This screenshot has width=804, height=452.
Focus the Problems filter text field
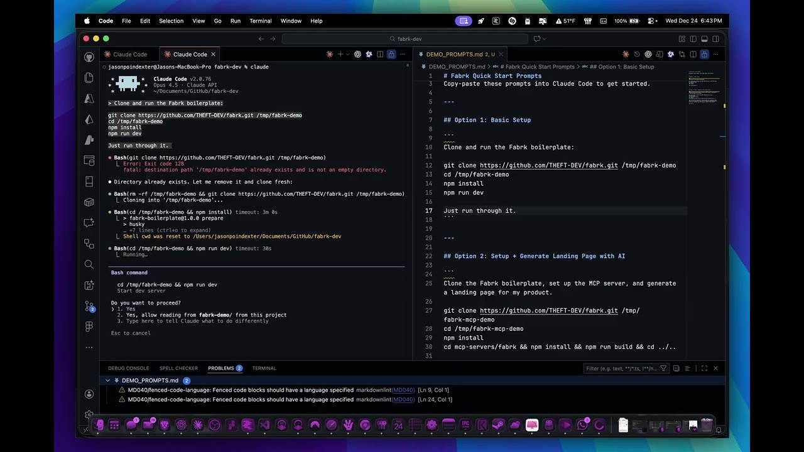(621, 369)
